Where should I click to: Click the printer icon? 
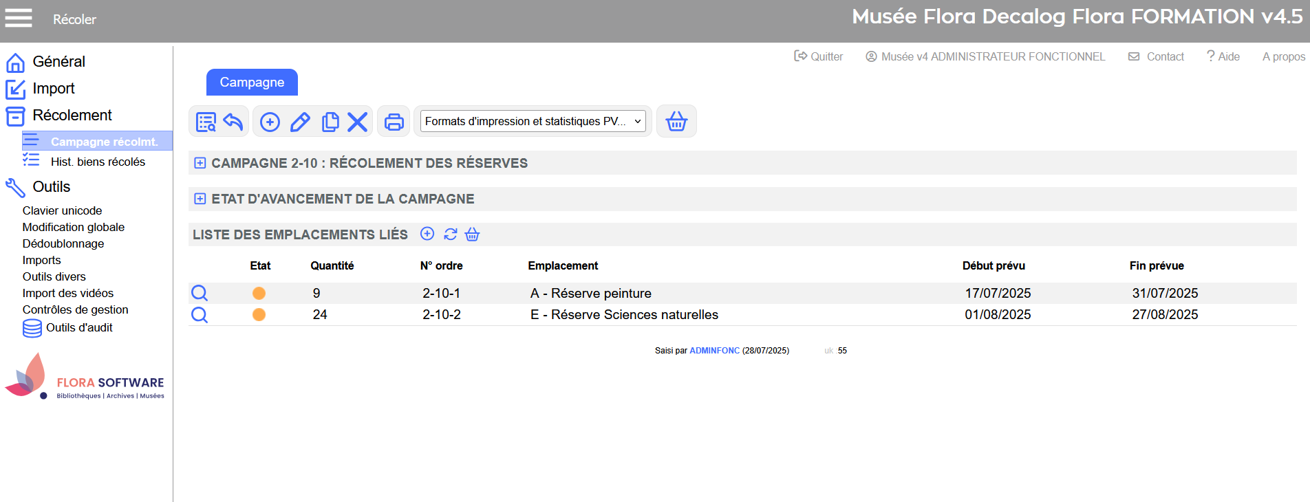click(x=394, y=122)
